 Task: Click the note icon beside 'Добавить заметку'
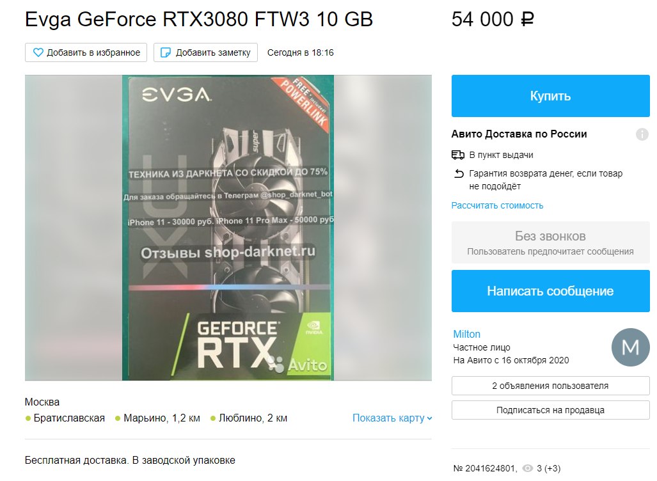point(166,52)
